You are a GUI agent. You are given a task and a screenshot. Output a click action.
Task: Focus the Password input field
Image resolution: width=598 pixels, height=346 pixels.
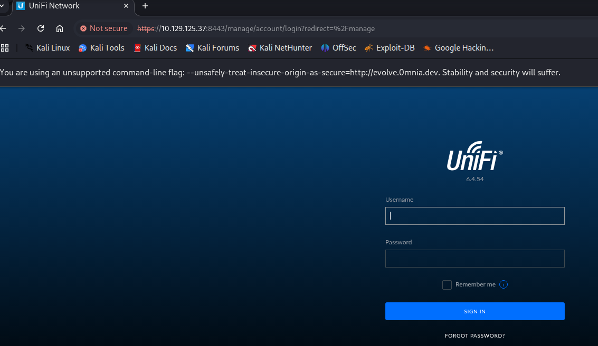point(475,259)
